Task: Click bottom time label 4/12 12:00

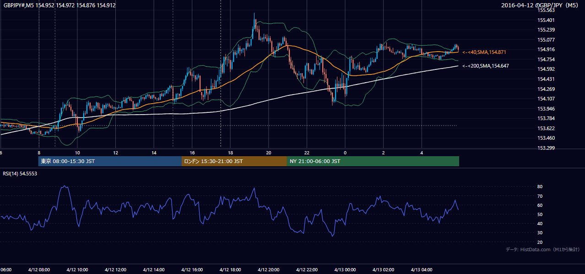Action: [x=115, y=270]
